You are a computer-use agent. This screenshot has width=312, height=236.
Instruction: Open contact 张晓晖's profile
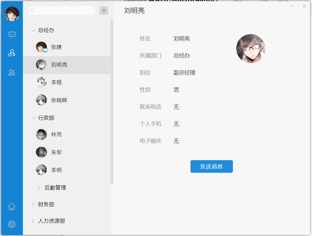click(x=59, y=100)
